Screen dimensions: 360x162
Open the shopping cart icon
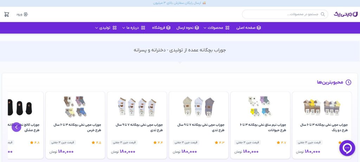[7, 14]
